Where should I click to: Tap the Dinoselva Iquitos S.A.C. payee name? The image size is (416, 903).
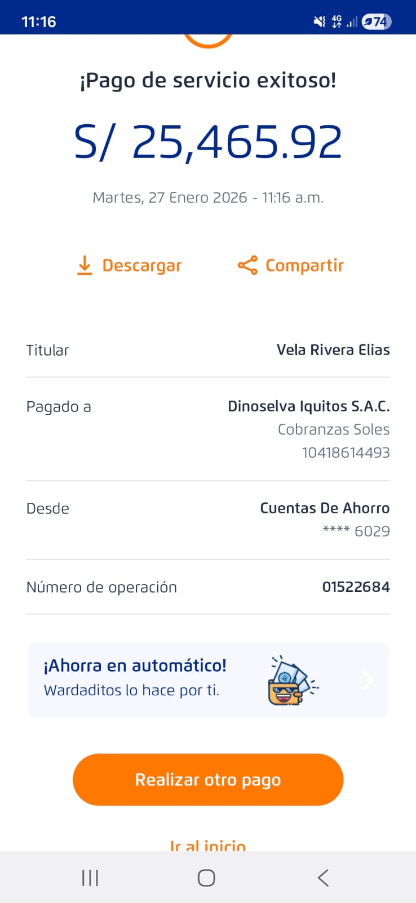[x=308, y=406]
